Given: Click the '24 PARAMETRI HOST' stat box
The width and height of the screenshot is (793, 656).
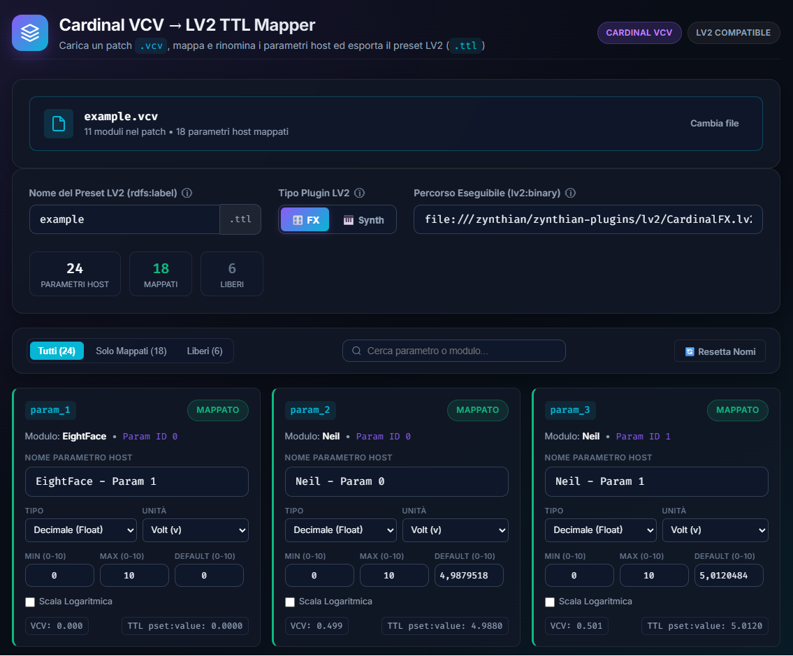Looking at the screenshot, I should coord(75,274).
